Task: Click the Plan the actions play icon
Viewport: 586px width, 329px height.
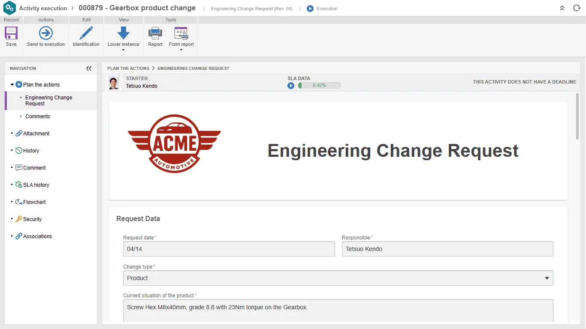Action: point(19,85)
